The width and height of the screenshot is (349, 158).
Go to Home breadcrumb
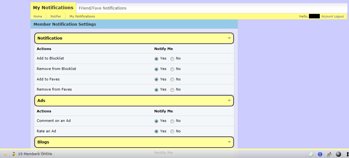click(38, 16)
